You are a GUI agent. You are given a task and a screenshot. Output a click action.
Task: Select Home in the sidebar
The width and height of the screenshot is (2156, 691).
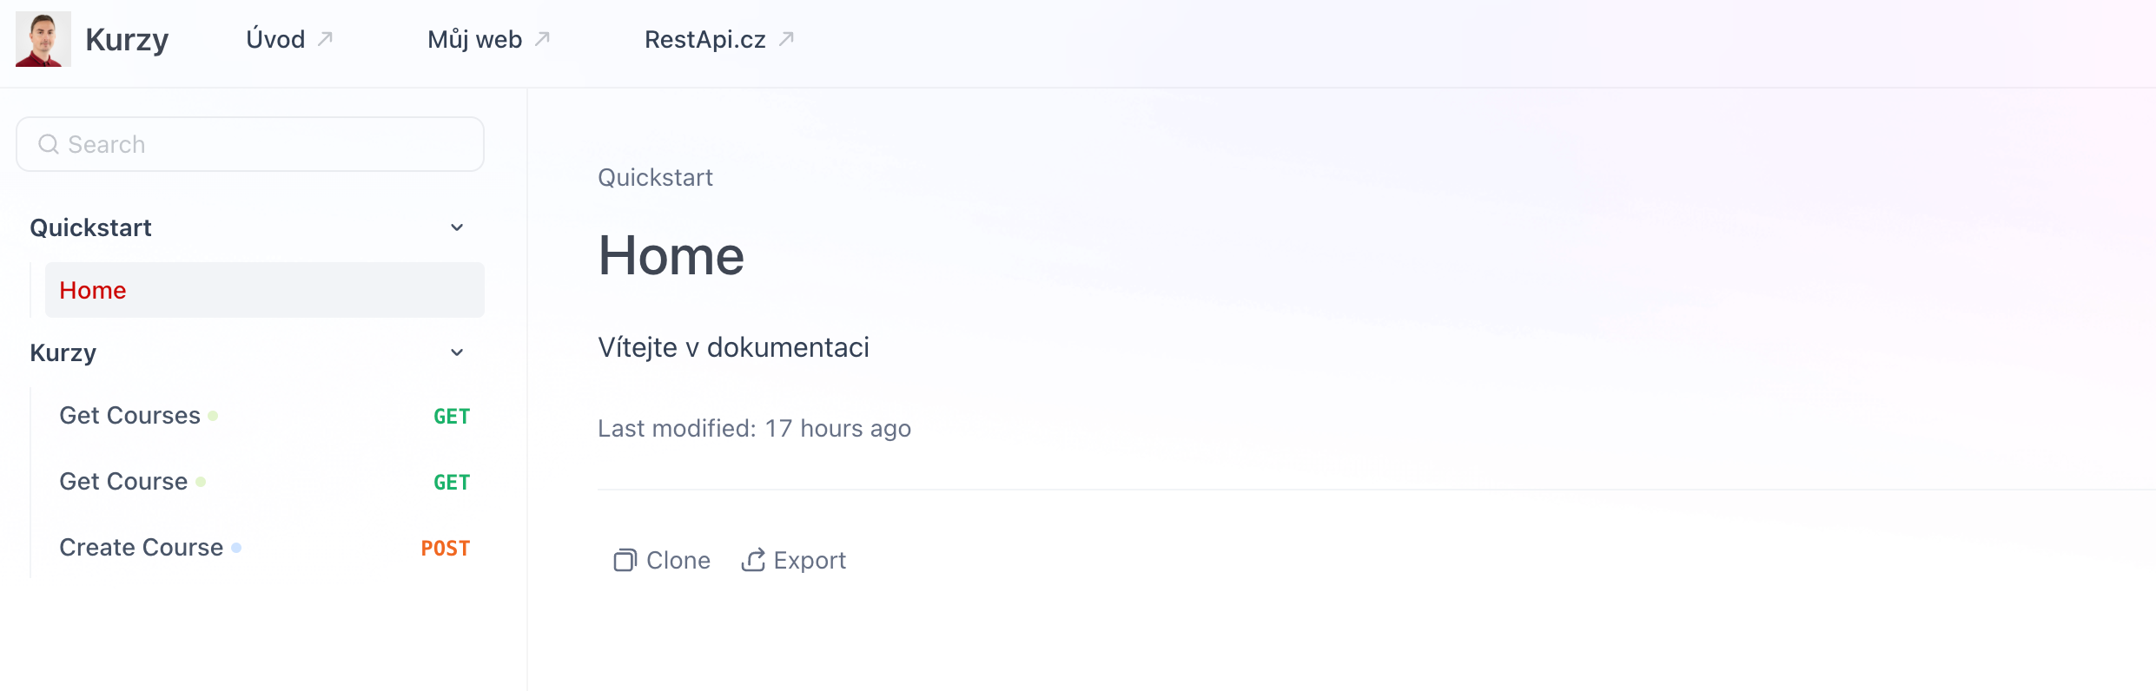click(x=265, y=290)
